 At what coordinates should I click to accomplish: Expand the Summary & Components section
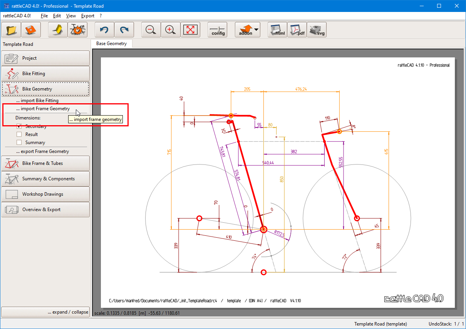pos(45,179)
